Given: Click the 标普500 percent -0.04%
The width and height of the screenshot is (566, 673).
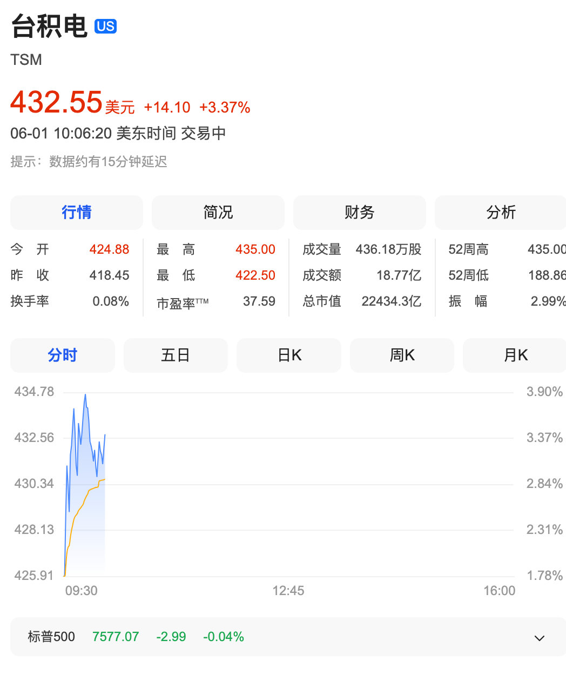Looking at the screenshot, I should 224,637.
